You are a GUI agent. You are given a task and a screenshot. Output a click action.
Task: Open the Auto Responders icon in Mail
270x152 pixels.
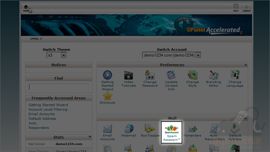click(214, 129)
